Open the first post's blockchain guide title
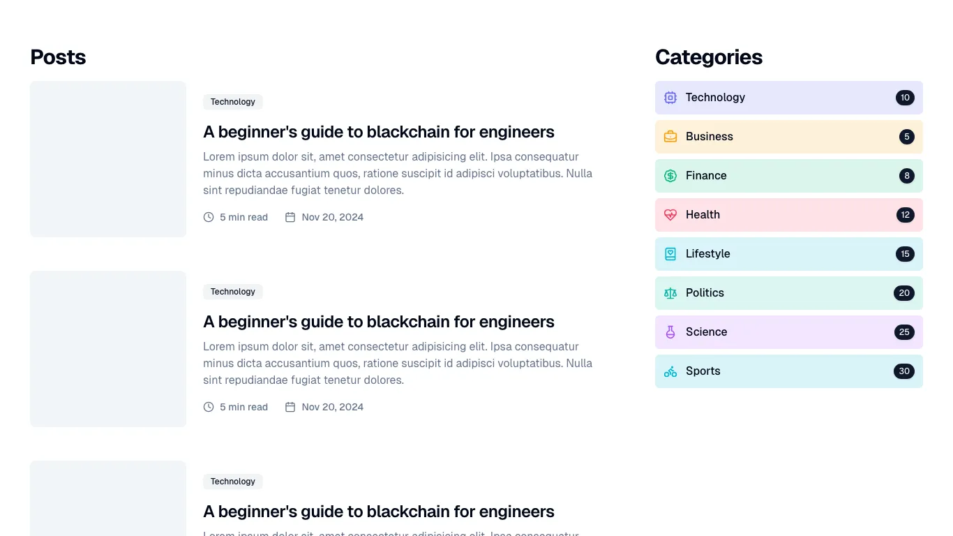Image resolution: width=953 pixels, height=536 pixels. click(378, 132)
